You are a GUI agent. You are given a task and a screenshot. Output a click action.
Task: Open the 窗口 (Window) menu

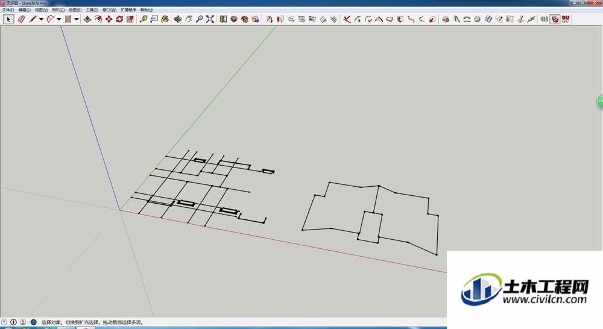pos(109,10)
